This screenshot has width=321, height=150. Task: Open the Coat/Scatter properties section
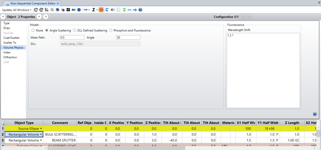pyautogui.click(x=12, y=38)
